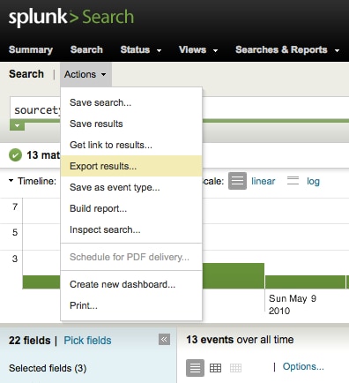Open the Pick fields link
This screenshot has width=349, height=383.
[x=87, y=341]
